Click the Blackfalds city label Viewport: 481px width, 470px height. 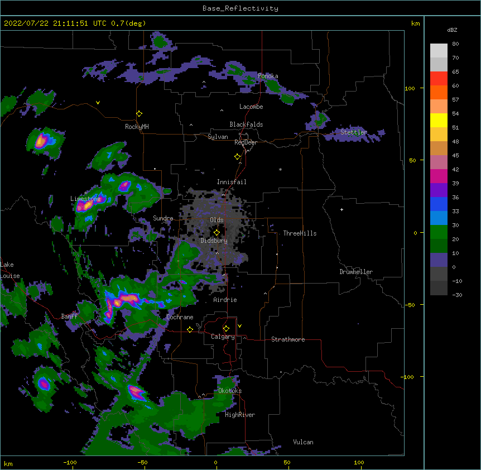tap(246, 124)
